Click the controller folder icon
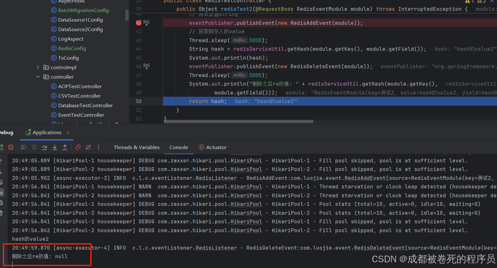 point(46,77)
